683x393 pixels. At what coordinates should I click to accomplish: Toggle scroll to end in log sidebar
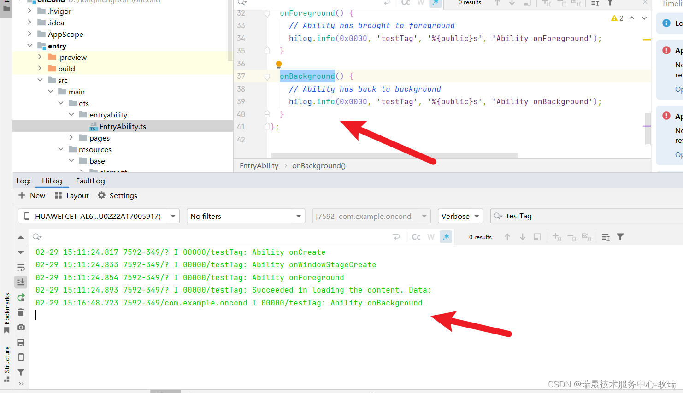point(21,282)
